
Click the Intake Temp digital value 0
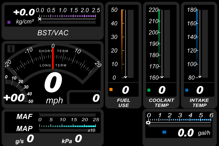(x=200, y=90)
